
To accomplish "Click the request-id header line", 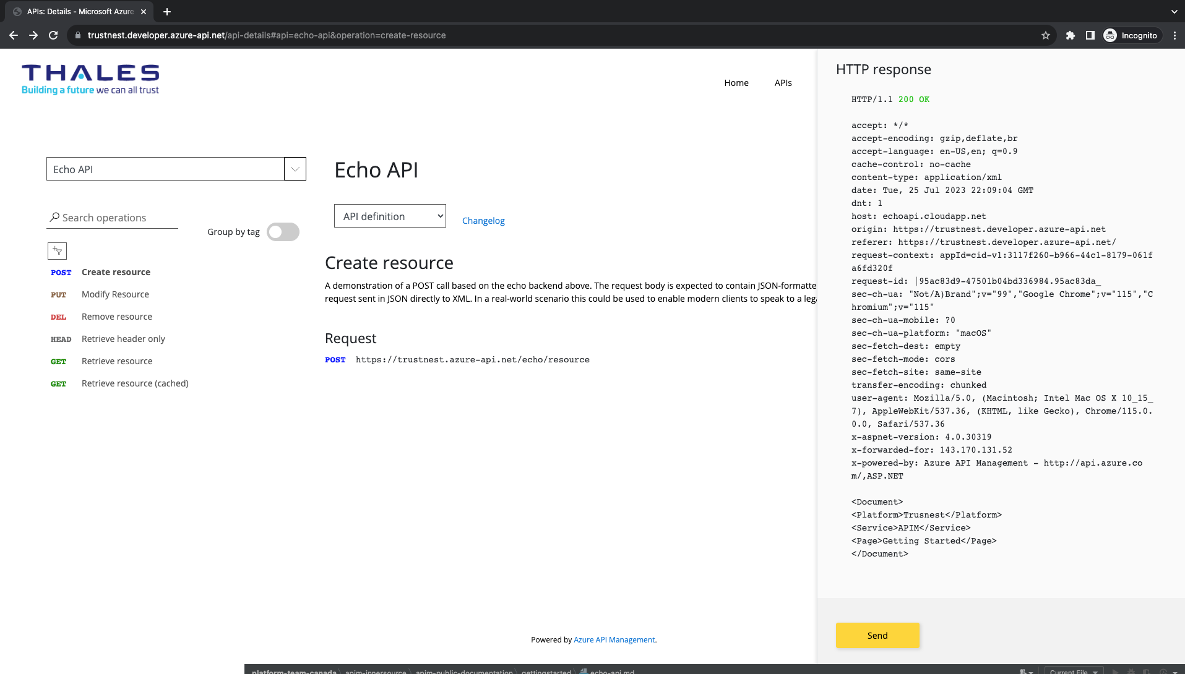I will [x=976, y=281].
